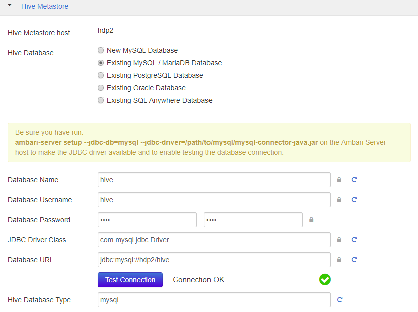Image resolution: width=418 pixels, height=312 pixels.
Task: Click the green connection success checkmark
Action: click(325, 280)
